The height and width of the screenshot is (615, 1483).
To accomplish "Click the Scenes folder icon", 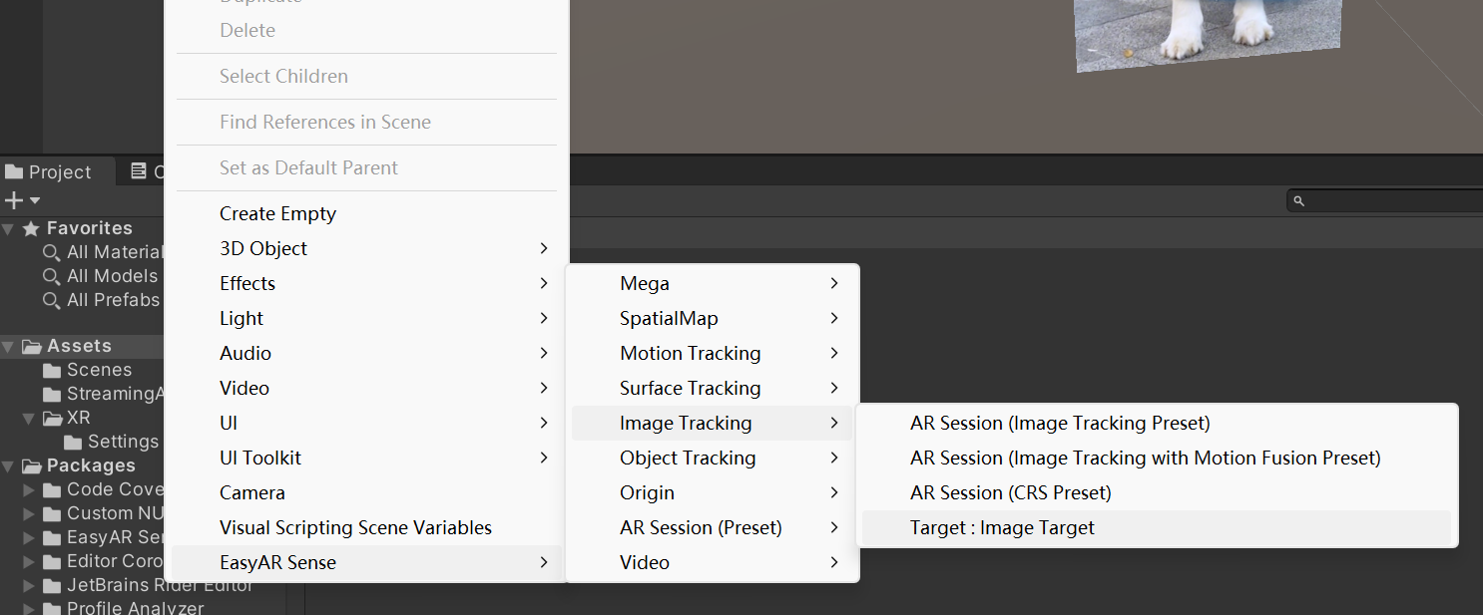I will 52,371.
